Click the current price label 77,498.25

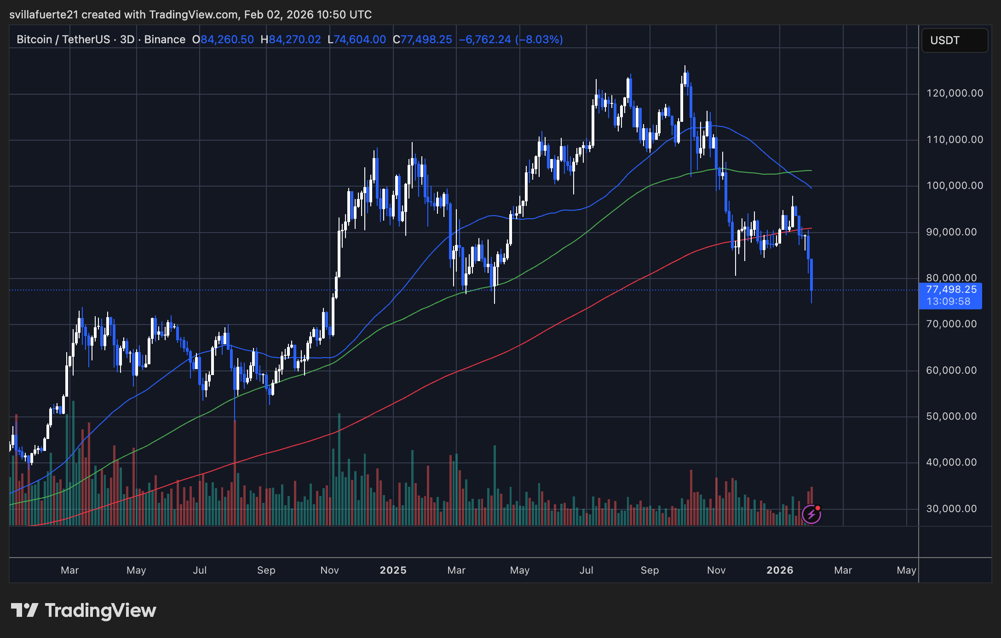951,290
